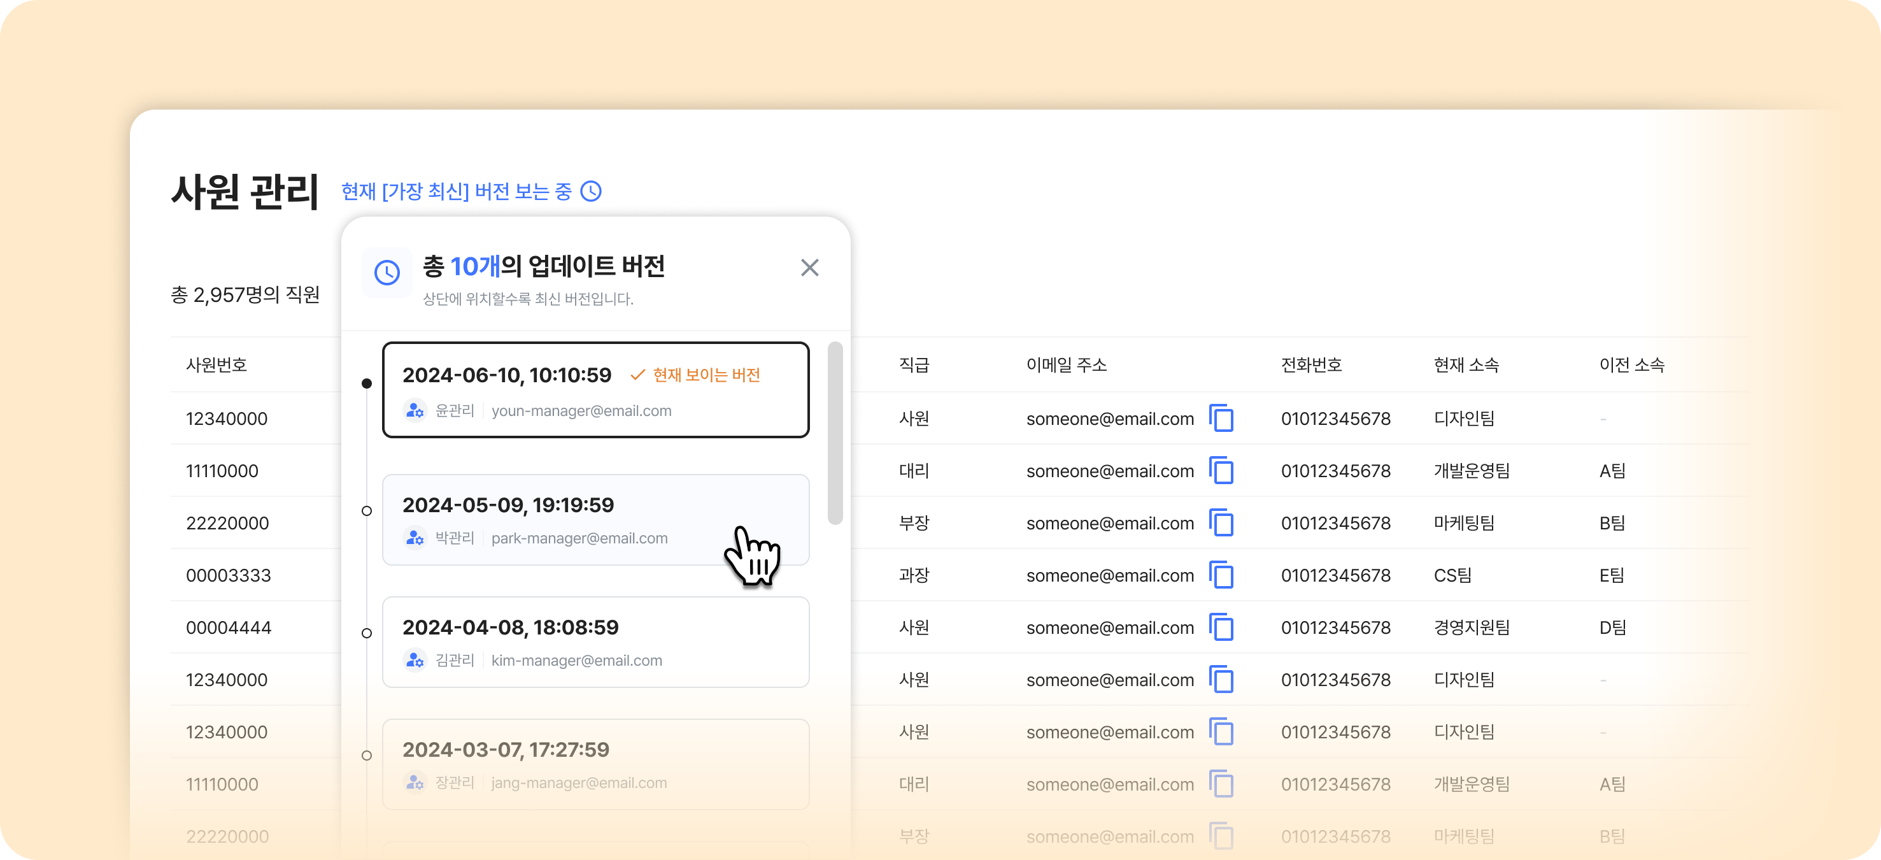Click the timeline dot for 2024-04-08 version

tap(367, 633)
